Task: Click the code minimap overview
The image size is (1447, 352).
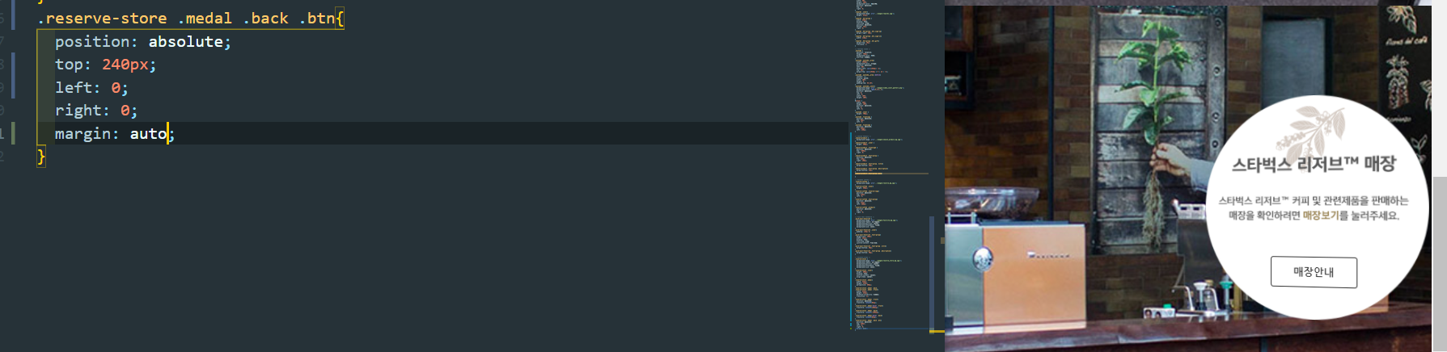Action: [891, 166]
